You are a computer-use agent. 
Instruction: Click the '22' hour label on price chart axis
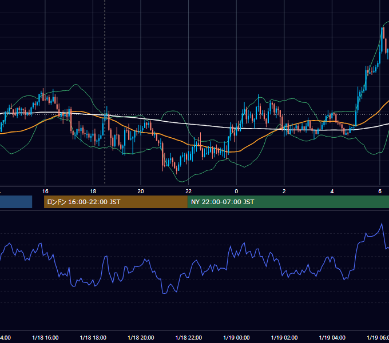189,192
